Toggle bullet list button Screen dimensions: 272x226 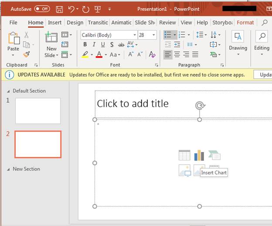168,35
